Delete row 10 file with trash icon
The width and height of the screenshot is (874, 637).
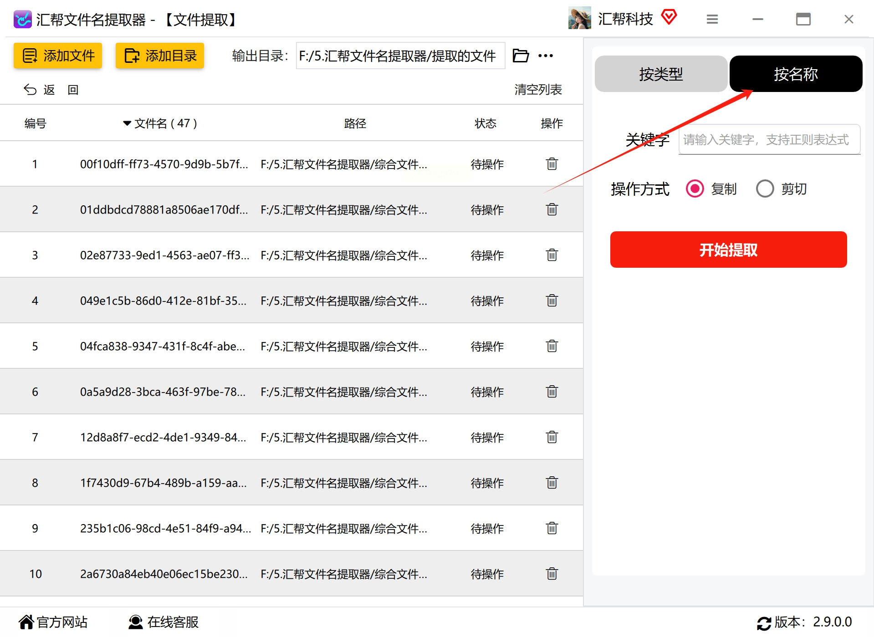point(552,574)
